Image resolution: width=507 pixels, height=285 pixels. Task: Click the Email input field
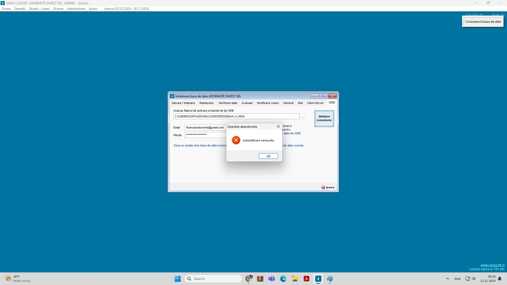pyautogui.click(x=205, y=127)
